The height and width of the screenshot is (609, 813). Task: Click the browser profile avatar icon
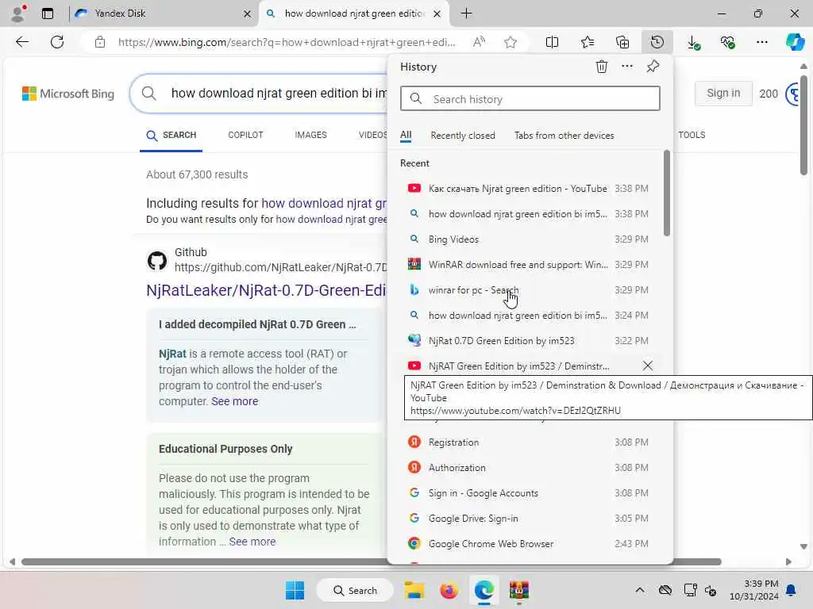17,13
